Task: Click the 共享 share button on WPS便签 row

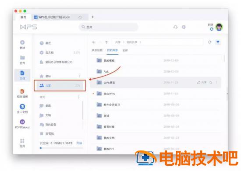Action: click(202, 82)
